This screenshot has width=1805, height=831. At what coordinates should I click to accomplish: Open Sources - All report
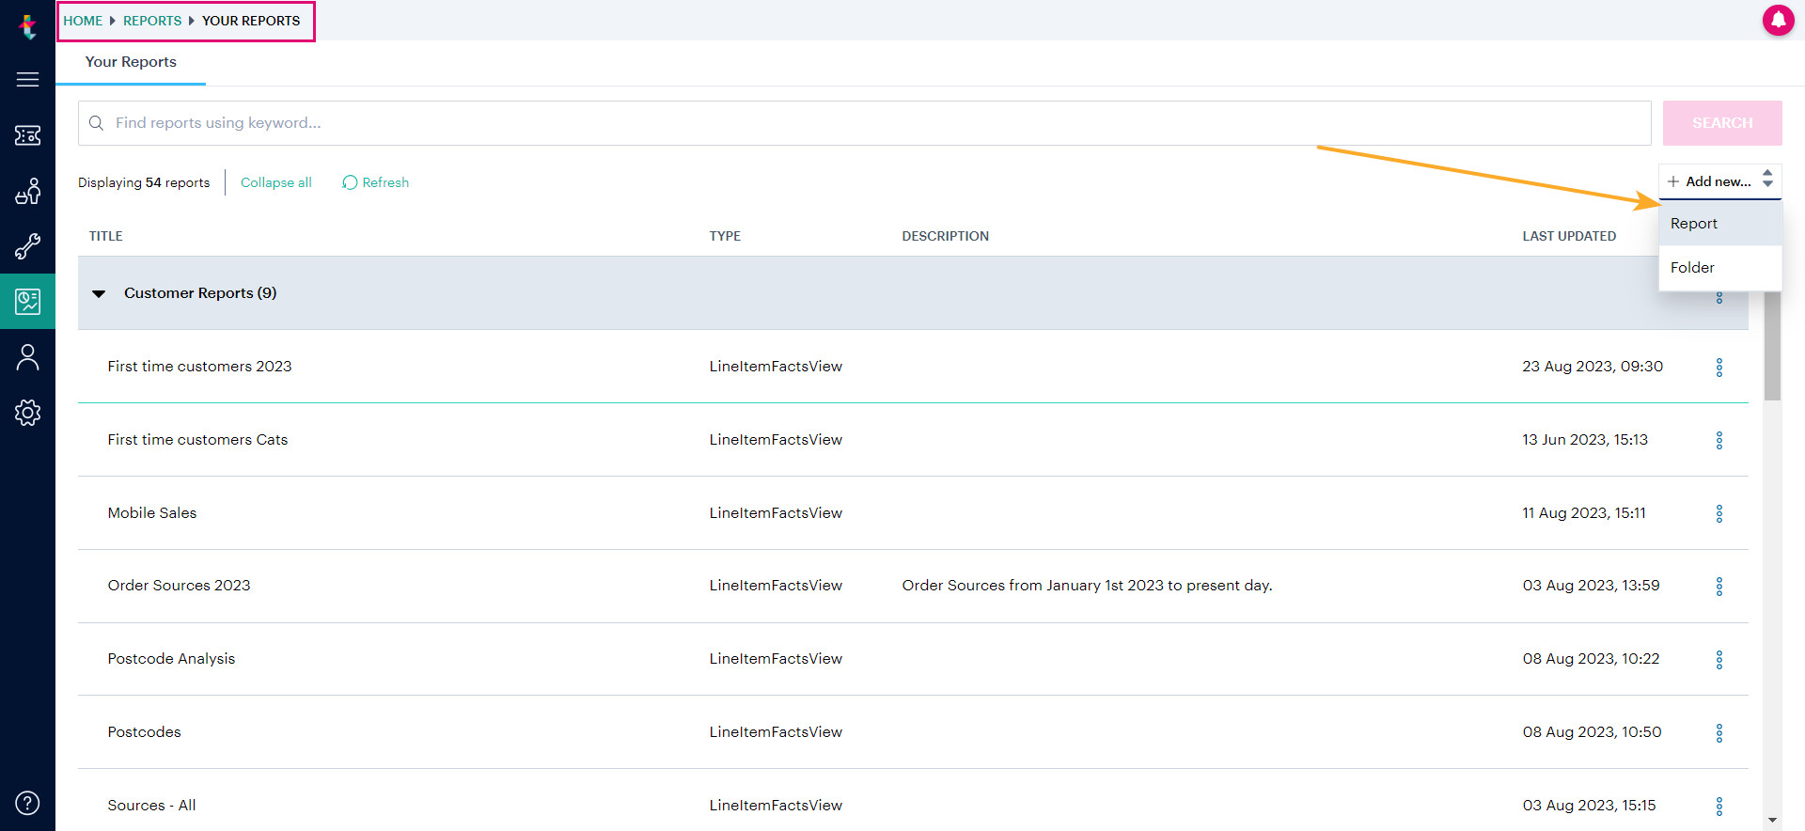point(152,806)
